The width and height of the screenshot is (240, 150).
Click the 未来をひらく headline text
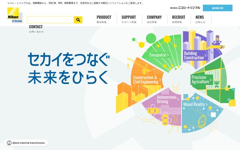68,77
